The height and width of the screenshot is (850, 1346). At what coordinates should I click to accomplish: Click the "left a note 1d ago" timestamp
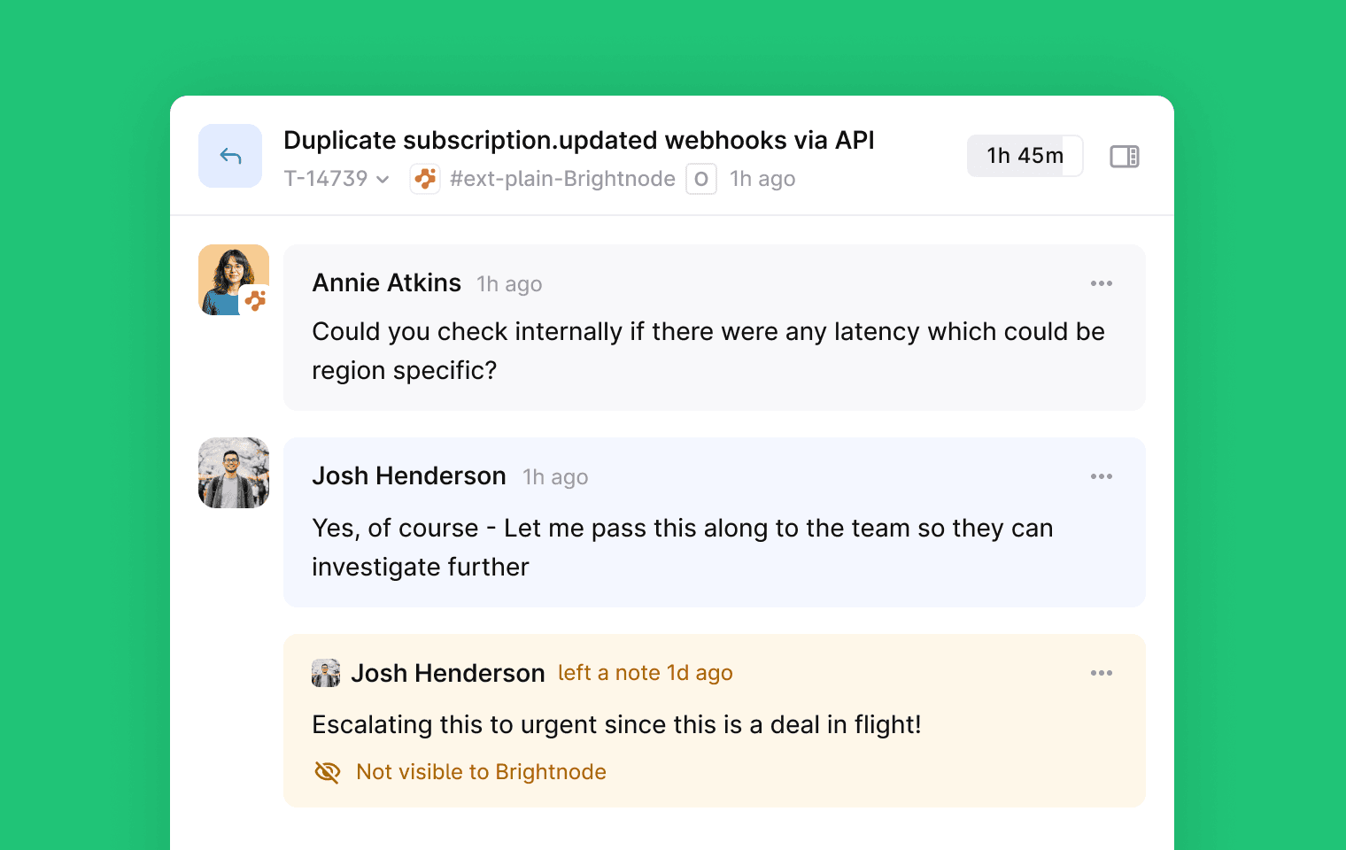(645, 673)
